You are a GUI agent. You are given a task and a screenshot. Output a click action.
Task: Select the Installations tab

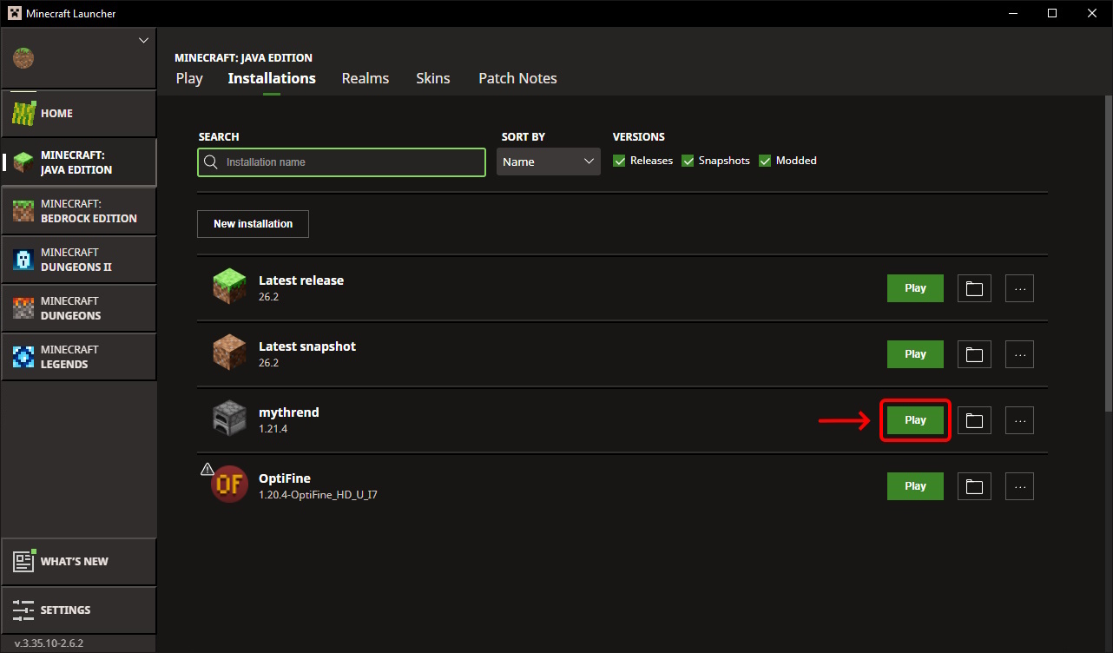(x=272, y=78)
